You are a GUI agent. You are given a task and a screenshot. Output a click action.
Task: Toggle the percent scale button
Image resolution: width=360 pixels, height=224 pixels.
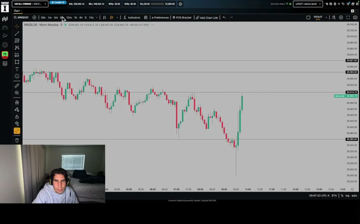pos(342,196)
